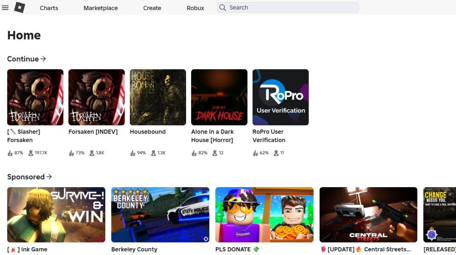The image size is (456, 255).
Task: Click thumbs-up icon showing 62% rating
Action: coord(256,153)
